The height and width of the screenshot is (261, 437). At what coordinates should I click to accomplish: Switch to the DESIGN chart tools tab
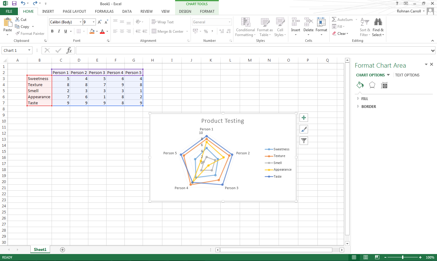(185, 12)
